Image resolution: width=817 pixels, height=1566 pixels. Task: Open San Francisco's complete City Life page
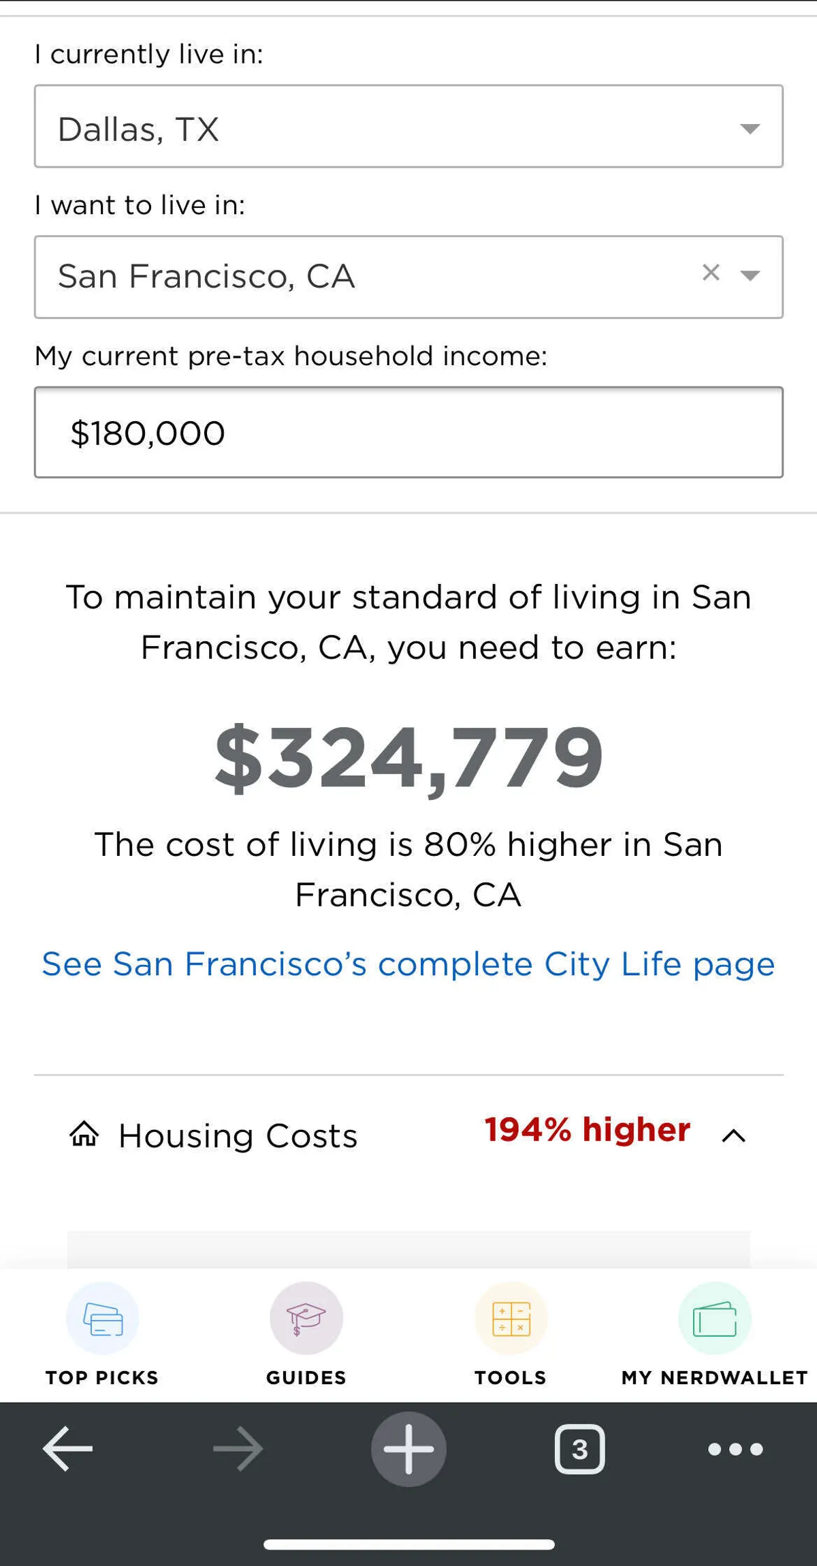408,964
